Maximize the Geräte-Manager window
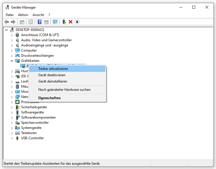The image size is (216, 169). point(194,7)
